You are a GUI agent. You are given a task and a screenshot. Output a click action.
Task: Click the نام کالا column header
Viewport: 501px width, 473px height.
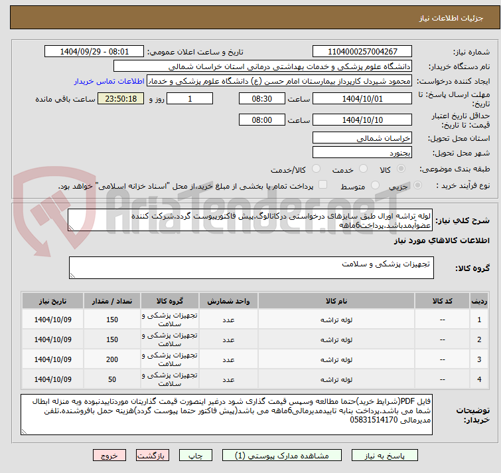pos(336,301)
